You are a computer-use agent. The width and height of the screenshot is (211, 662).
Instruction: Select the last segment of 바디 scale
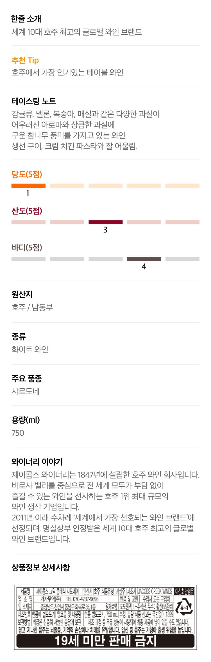coord(182,259)
